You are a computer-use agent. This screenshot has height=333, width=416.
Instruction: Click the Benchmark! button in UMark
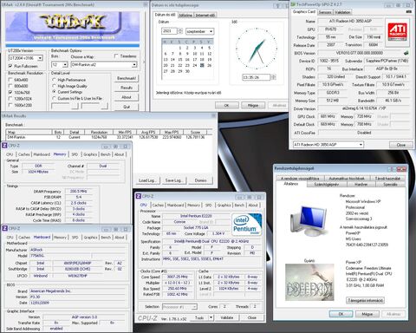click(127, 78)
